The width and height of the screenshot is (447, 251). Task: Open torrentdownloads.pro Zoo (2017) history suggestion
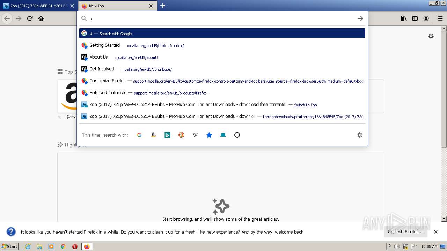222,116
